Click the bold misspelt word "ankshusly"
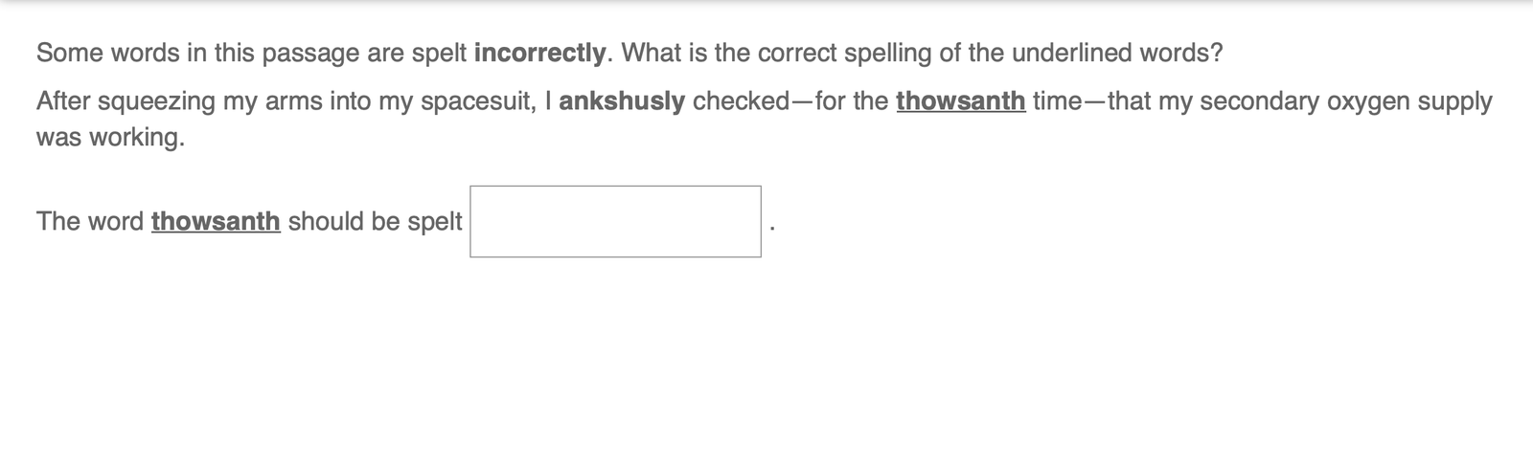The height and width of the screenshot is (466, 1533). (622, 101)
